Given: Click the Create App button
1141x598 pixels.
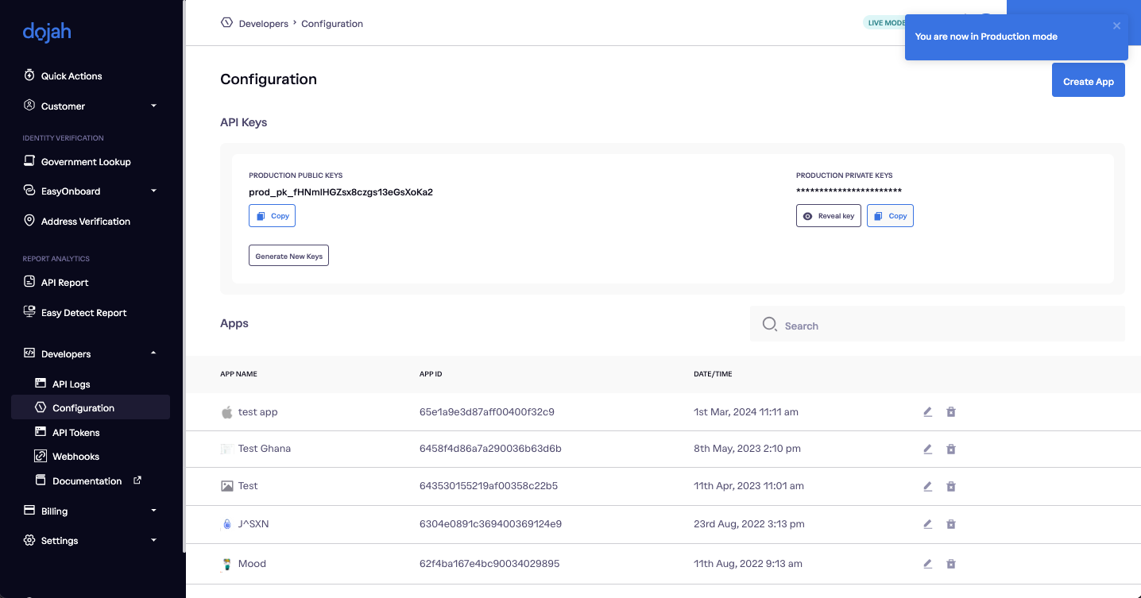Looking at the screenshot, I should (x=1089, y=81).
